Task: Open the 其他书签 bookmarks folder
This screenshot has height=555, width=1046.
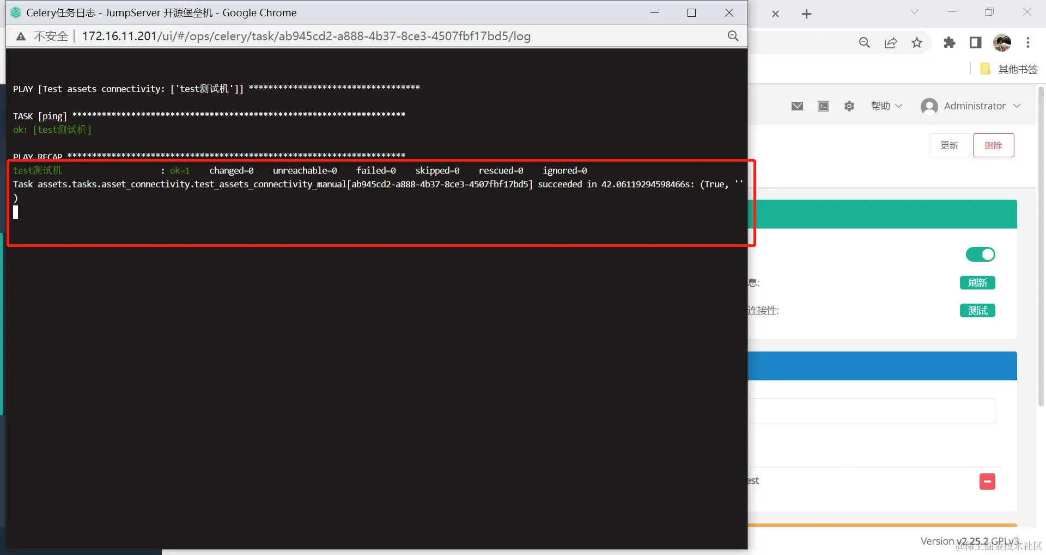Action: point(1009,69)
